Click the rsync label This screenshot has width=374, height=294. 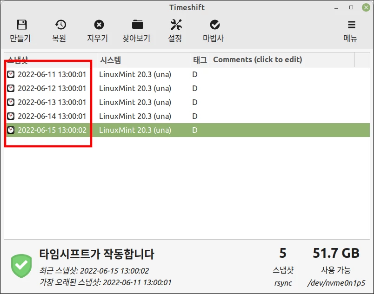(x=283, y=283)
